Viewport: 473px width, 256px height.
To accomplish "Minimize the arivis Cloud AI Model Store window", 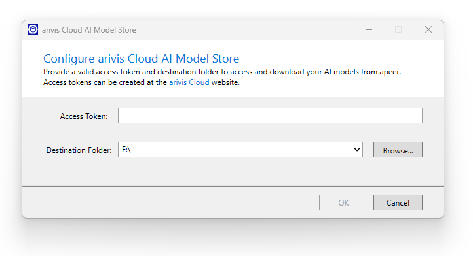I will tap(369, 29).
